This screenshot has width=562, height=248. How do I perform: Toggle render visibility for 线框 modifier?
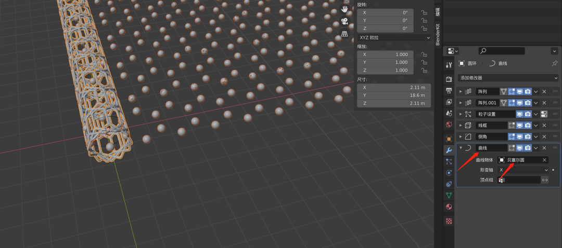[528, 126]
